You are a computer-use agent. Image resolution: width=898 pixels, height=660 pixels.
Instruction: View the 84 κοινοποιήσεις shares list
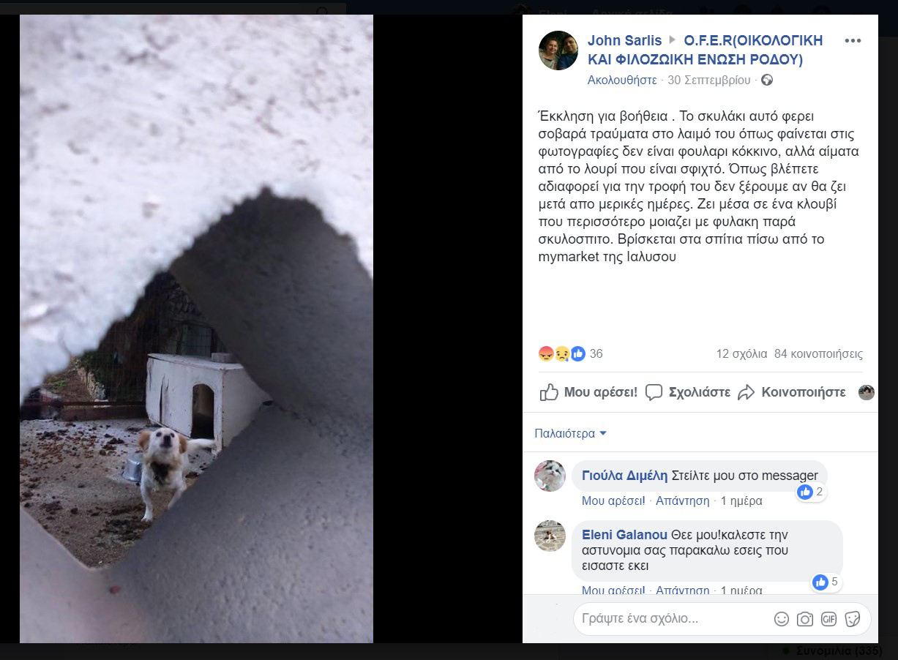tap(818, 354)
